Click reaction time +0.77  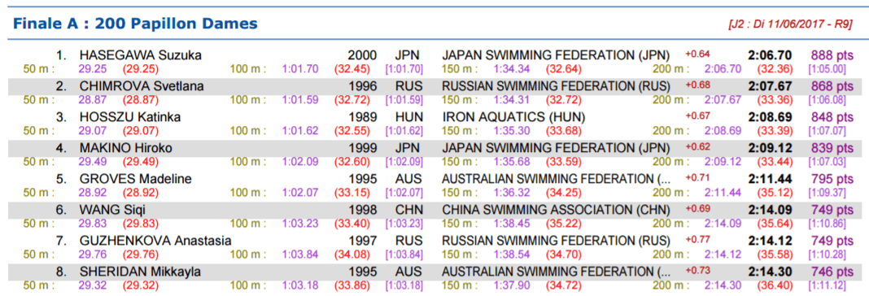[697, 240]
